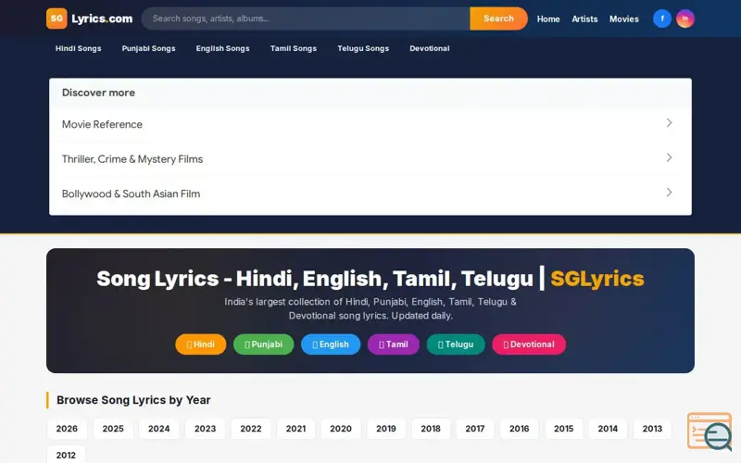The image size is (741, 463).
Task: Open Thriller, Crime & Mystery Films link text
Action: tap(132, 159)
